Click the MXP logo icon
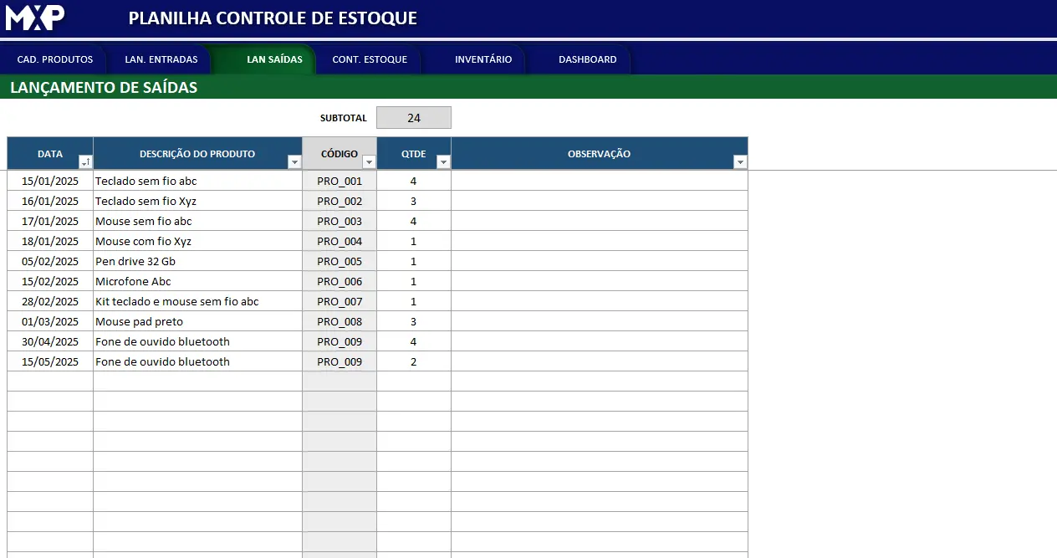1057x558 pixels. (x=35, y=18)
